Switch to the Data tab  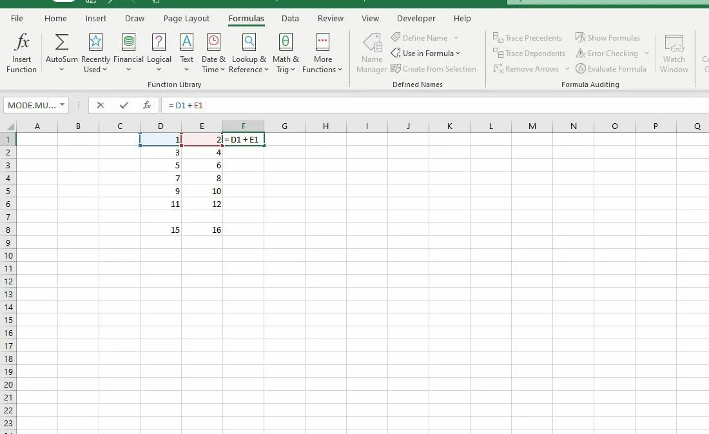[x=290, y=19]
